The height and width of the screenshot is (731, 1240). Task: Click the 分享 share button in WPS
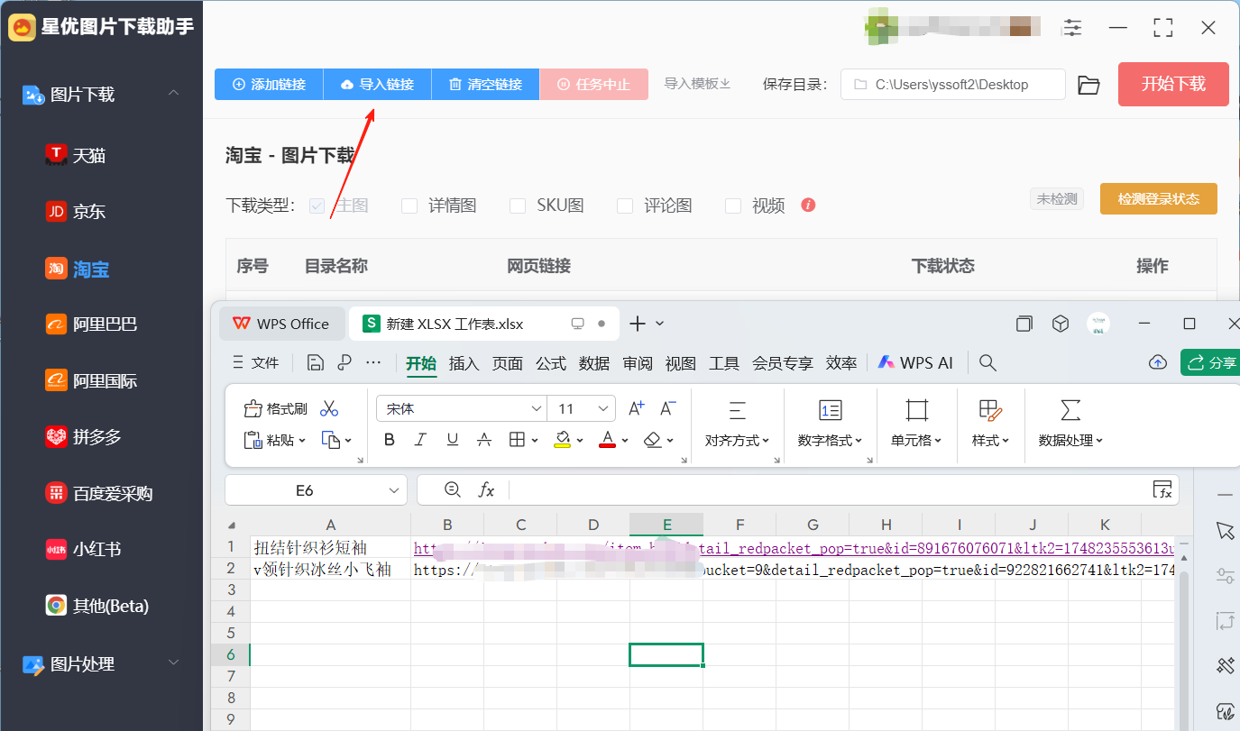tap(1211, 362)
